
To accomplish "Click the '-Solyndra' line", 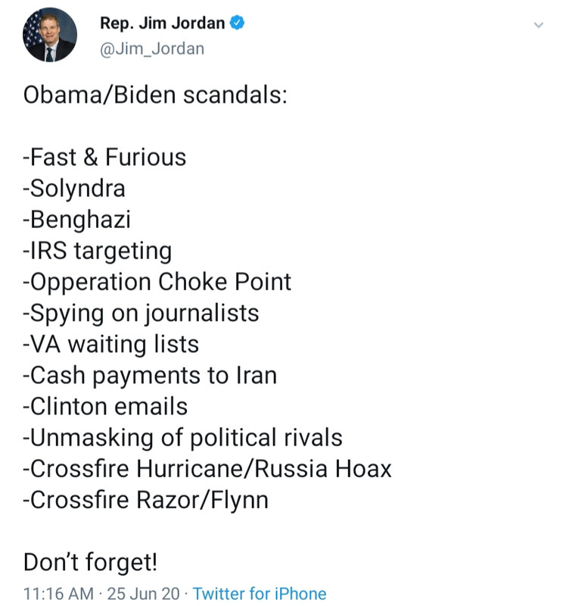I will tap(74, 189).
